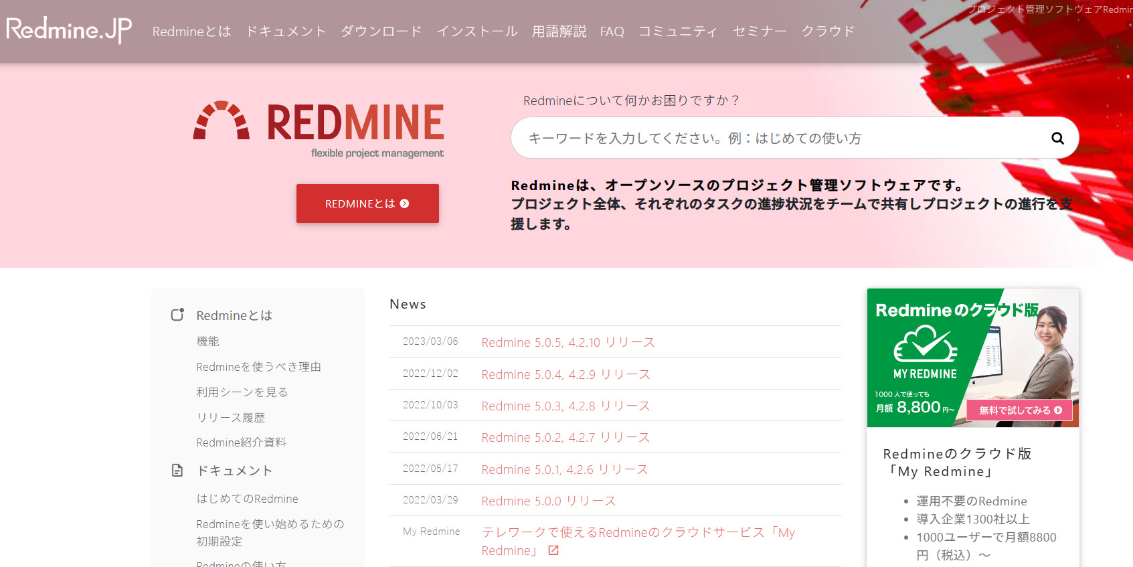Click the 導入企業1300社以上 bullet text
Viewport: 1133px width, 567px height.
click(973, 519)
